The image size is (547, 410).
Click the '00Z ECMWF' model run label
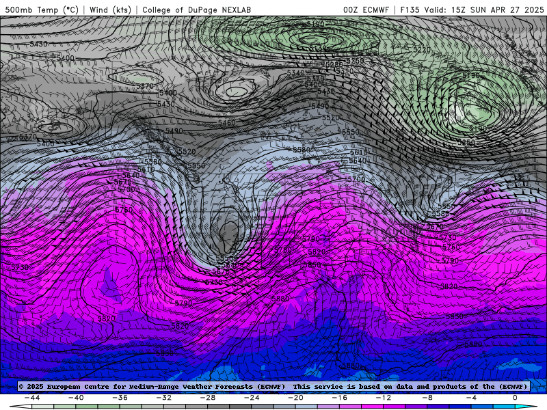click(x=366, y=10)
